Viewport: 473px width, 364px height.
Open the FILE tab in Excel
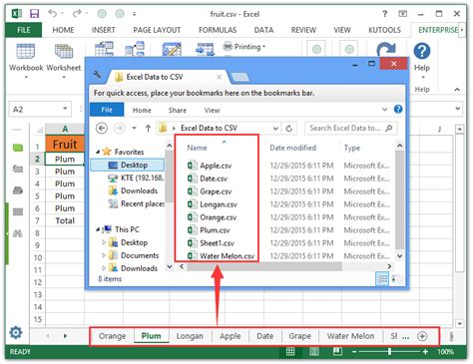tap(24, 30)
